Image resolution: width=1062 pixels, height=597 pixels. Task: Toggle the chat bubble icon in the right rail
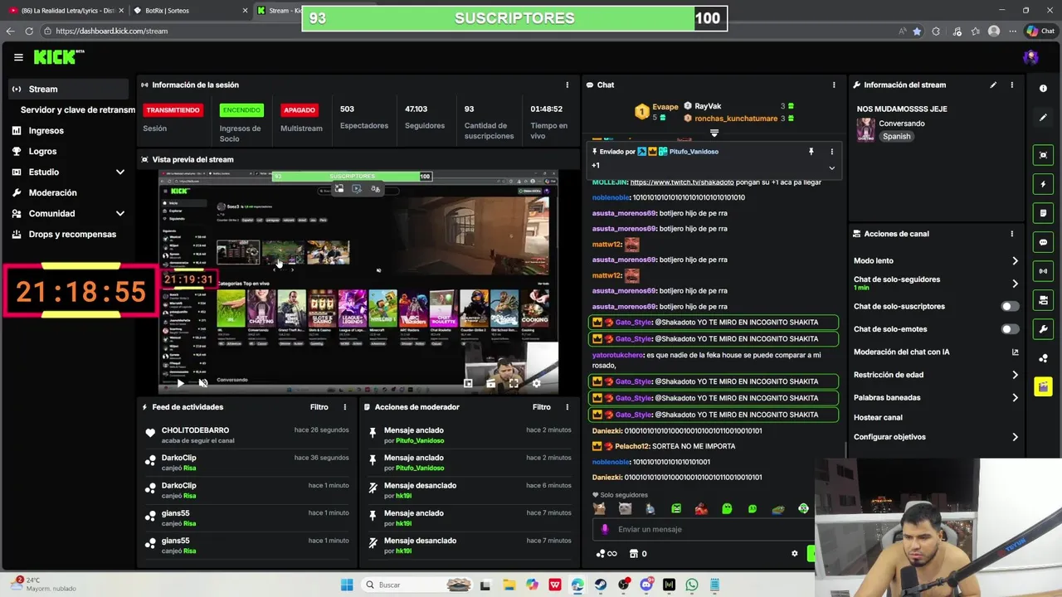tap(1043, 242)
